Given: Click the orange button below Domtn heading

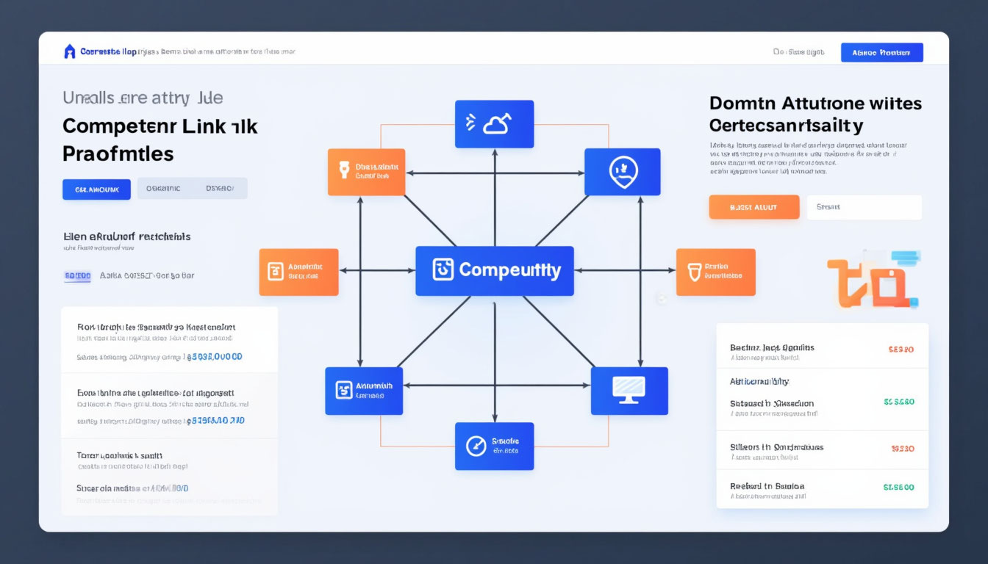Looking at the screenshot, I should click(x=753, y=207).
